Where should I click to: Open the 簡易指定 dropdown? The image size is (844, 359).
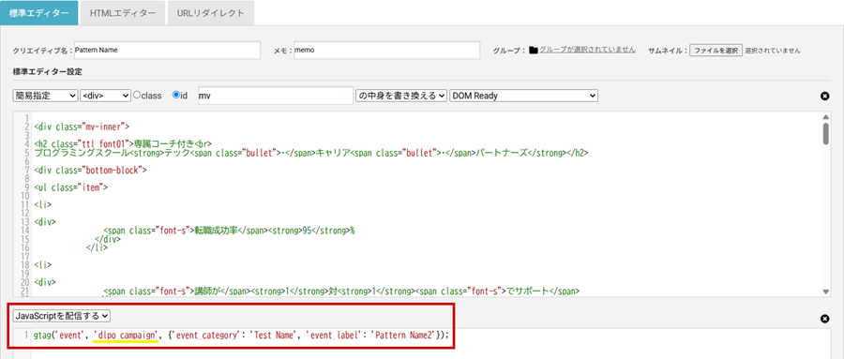tap(45, 96)
